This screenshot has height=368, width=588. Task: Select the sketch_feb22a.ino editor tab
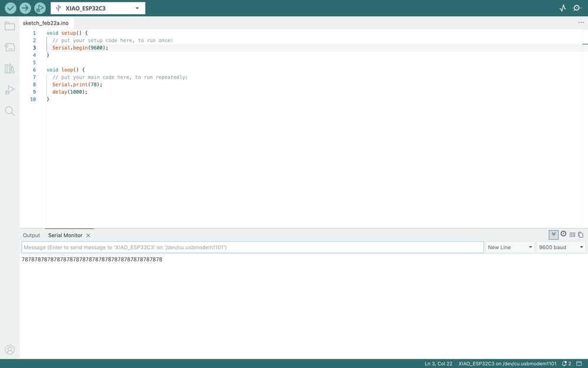[x=46, y=23]
